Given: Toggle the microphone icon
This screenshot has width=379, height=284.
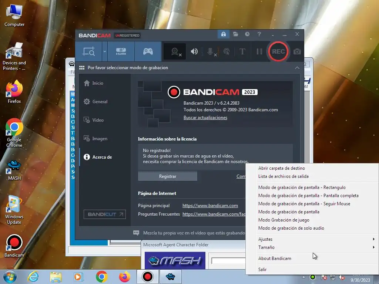Looking at the screenshot, I should [211, 51].
